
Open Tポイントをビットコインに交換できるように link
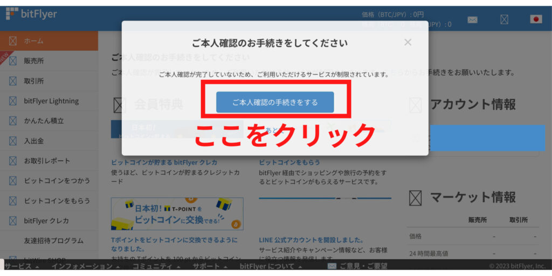tap(174, 244)
